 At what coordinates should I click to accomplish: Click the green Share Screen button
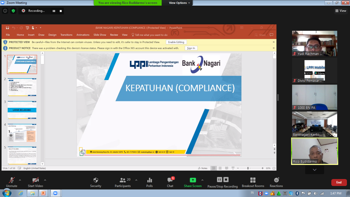[193, 182]
